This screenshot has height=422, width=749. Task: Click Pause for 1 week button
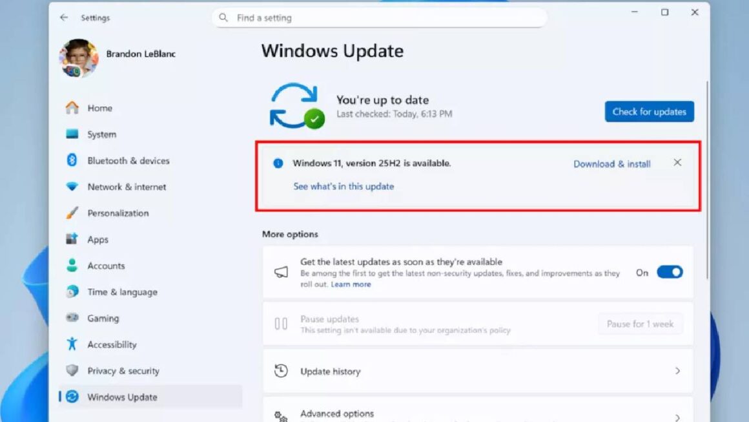640,324
